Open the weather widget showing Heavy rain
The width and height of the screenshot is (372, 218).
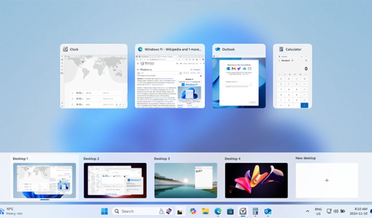click(11, 211)
